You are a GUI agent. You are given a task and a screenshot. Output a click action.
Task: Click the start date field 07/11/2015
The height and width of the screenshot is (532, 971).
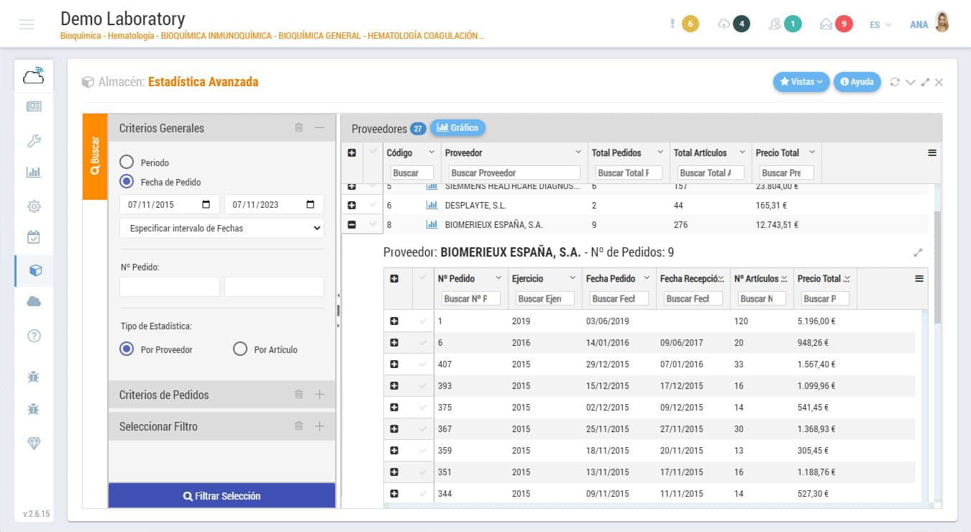(x=170, y=205)
